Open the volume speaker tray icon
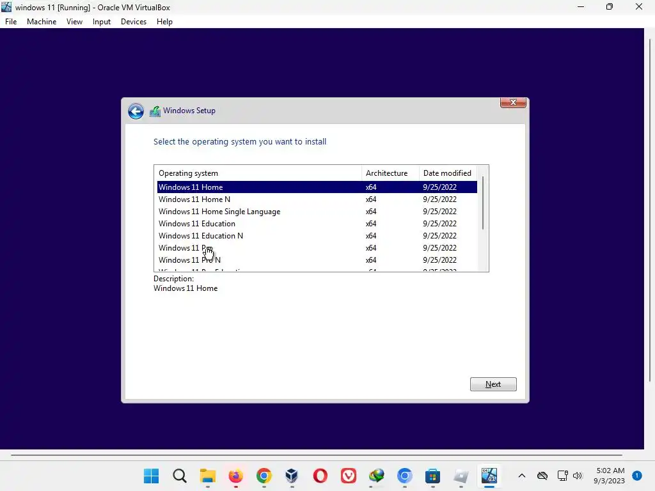 (x=578, y=476)
